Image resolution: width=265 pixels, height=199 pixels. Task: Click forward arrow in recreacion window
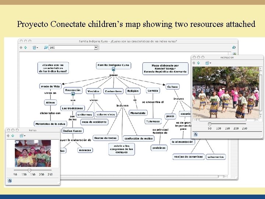pyautogui.click(x=198, y=63)
